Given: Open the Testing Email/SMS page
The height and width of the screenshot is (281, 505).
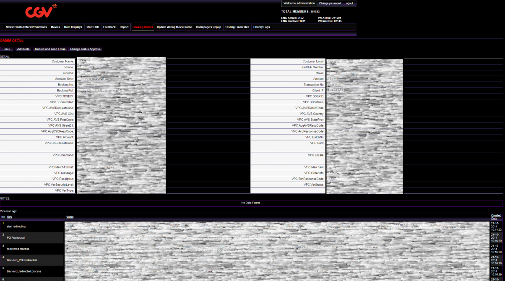Looking at the screenshot, I should [237, 27].
